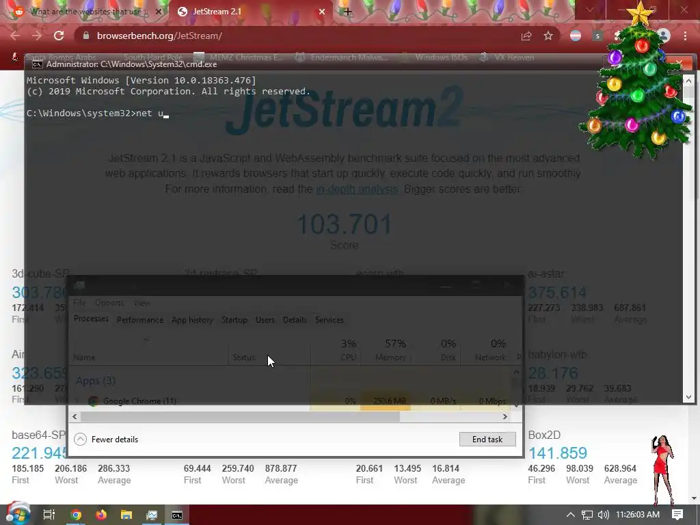This screenshot has width=700, height=525.
Task: Open Task View on the taskbar
Action: point(49,515)
